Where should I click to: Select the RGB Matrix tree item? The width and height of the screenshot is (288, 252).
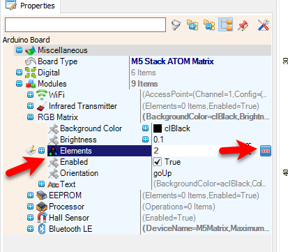point(58,117)
